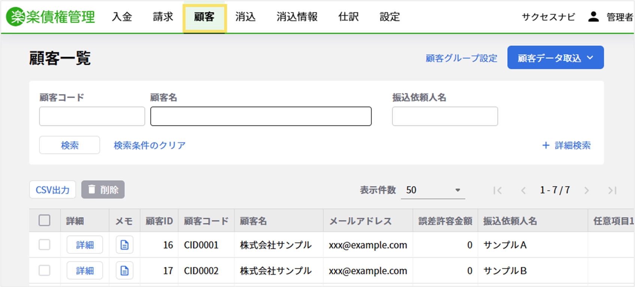Click the 検索 search button
This screenshot has width=635, height=287.
70,145
